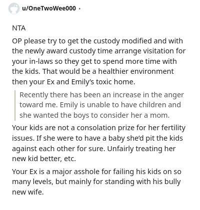Click the vertical bar beside the quoted text
The width and height of the screenshot is (200, 210).
pos(15,105)
